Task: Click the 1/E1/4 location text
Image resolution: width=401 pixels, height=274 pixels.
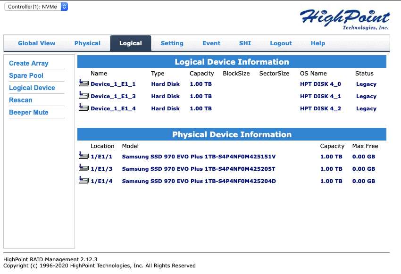Action: point(101,181)
